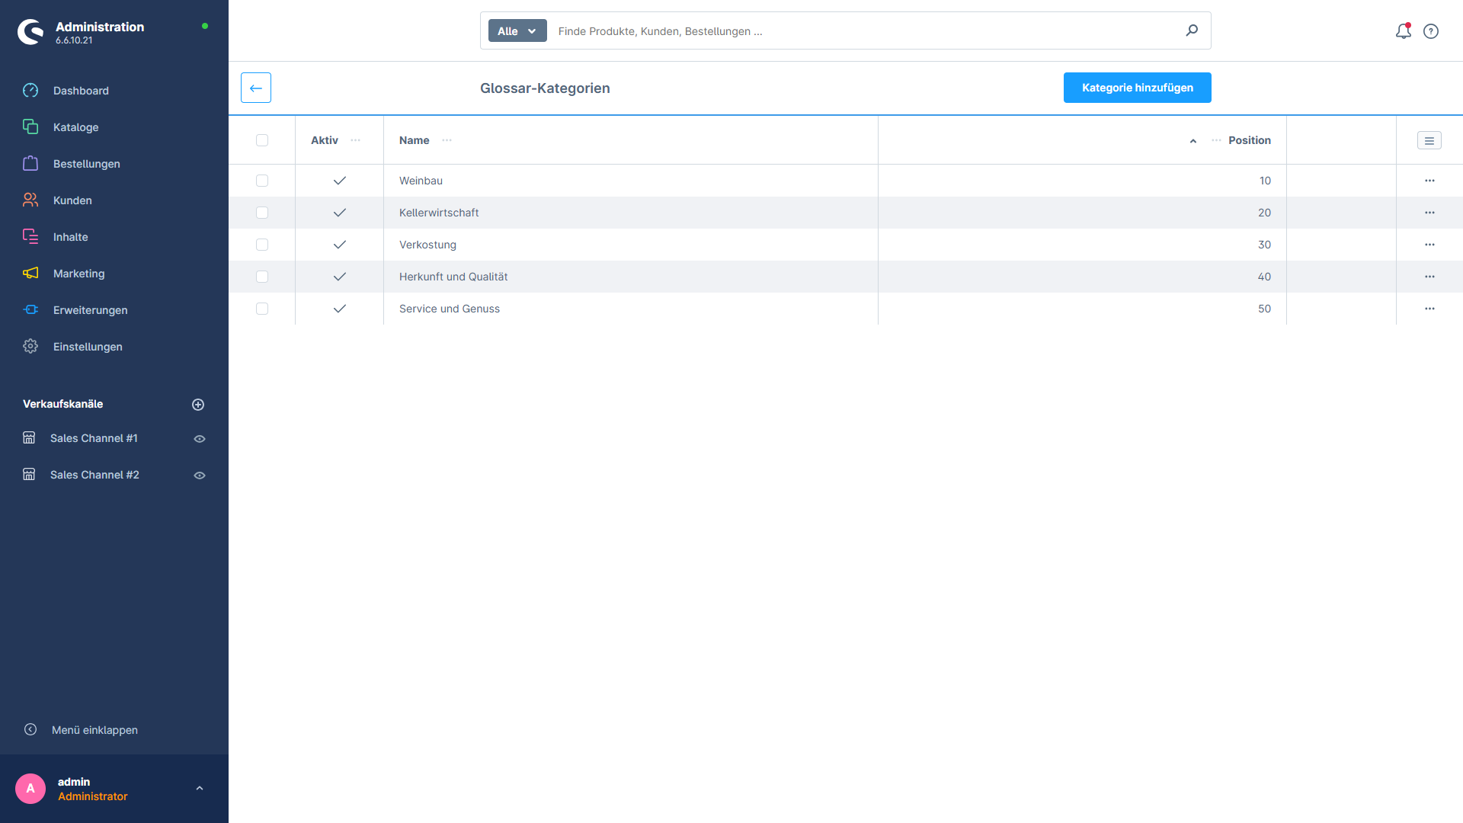The width and height of the screenshot is (1463, 823).
Task: Check the Service und Genuss row checkbox
Action: 262,309
